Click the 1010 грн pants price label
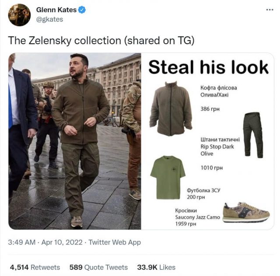 tap(212, 168)
